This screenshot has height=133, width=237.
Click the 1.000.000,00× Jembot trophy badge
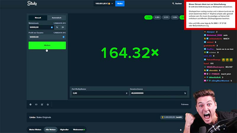tap(172, 117)
